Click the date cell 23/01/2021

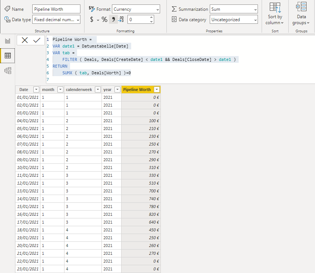[28, 269]
